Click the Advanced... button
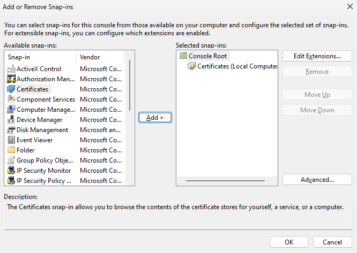The height and width of the screenshot is (253, 357). click(317, 180)
